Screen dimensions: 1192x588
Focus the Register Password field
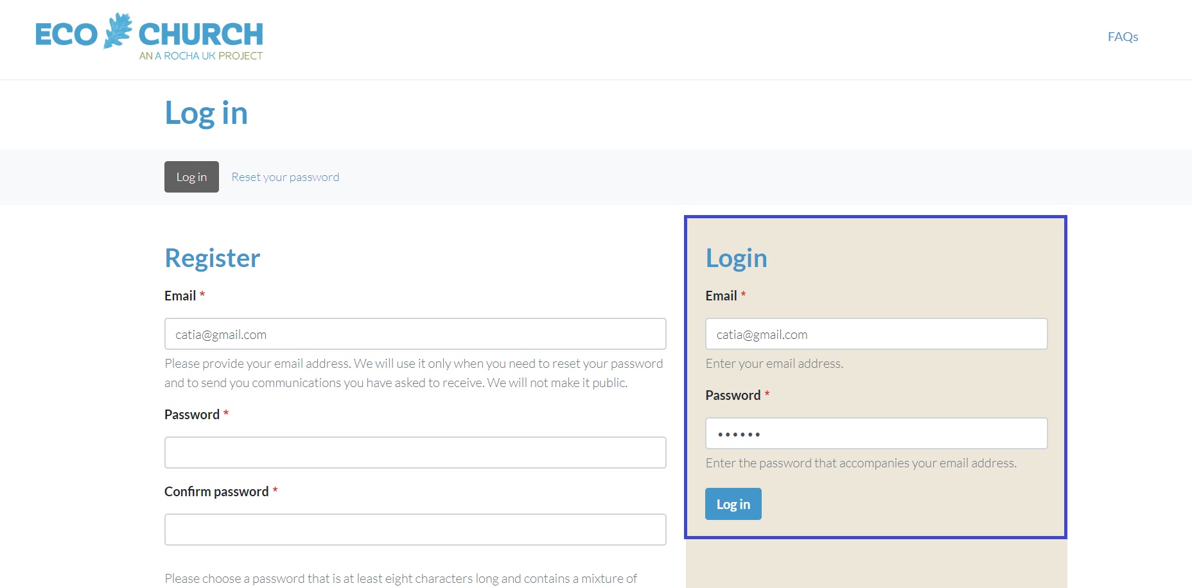415,453
